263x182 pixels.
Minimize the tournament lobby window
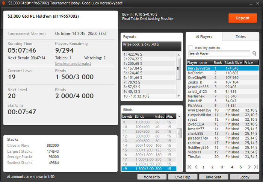251,3
